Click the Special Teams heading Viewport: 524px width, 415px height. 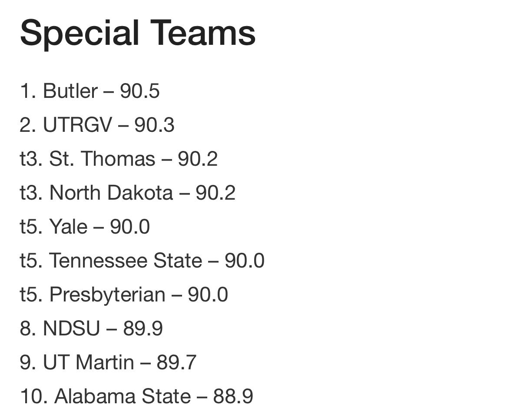pyautogui.click(x=138, y=33)
